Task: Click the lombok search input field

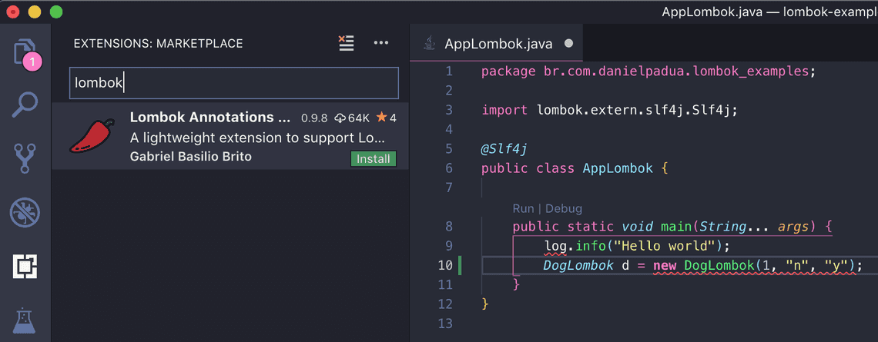Action: tap(234, 83)
